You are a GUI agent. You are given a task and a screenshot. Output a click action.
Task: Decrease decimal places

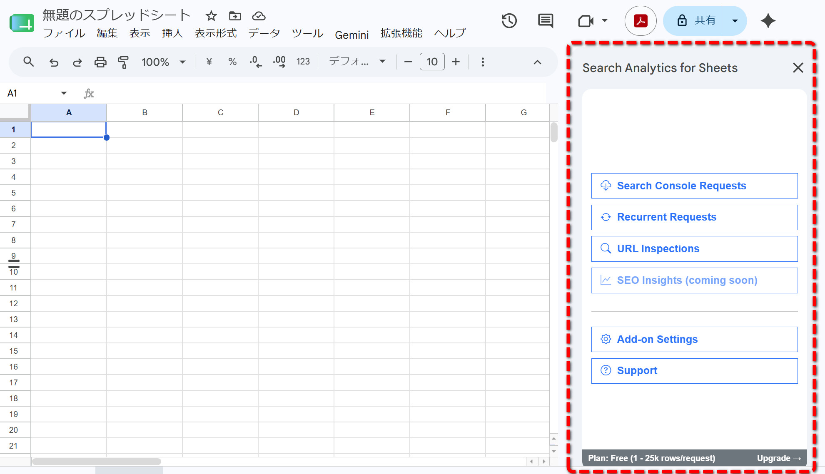click(x=256, y=62)
